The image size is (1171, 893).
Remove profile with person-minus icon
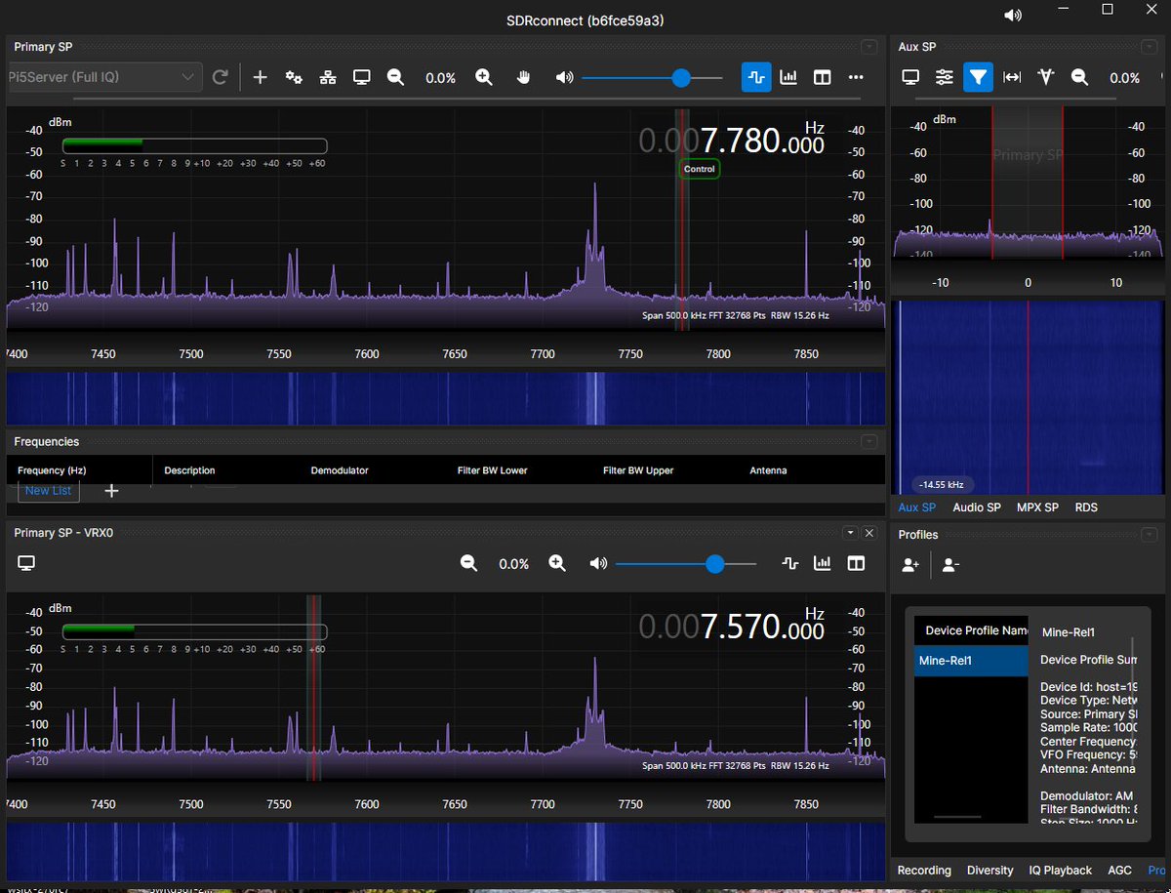[951, 564]
